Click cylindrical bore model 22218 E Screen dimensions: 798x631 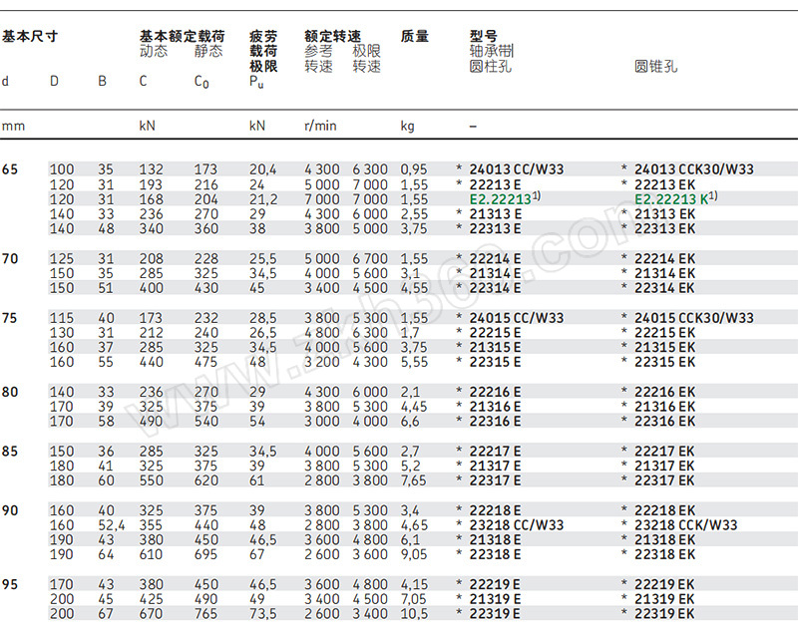click(x=495, y=511)
